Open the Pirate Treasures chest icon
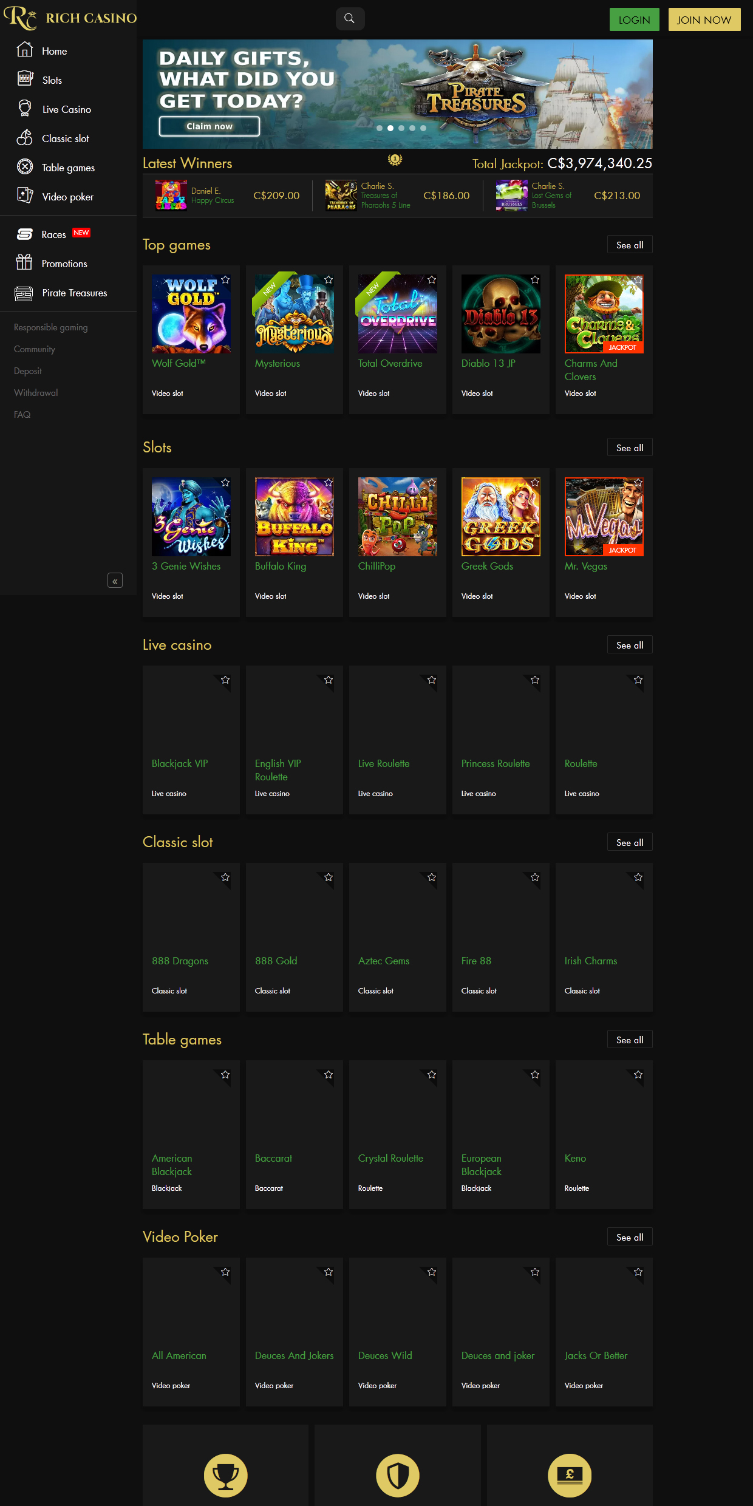Screen dimensions: 753x1506 [x=24, y=293]
